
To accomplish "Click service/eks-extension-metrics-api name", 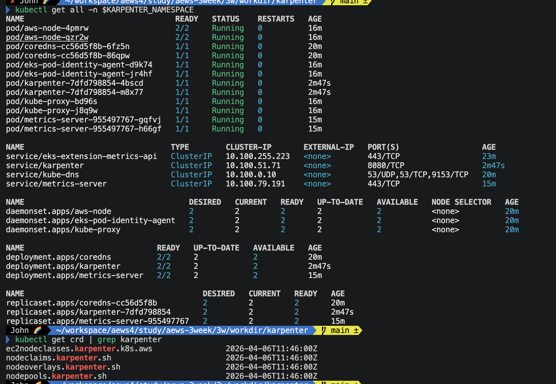I will [81, 156].
